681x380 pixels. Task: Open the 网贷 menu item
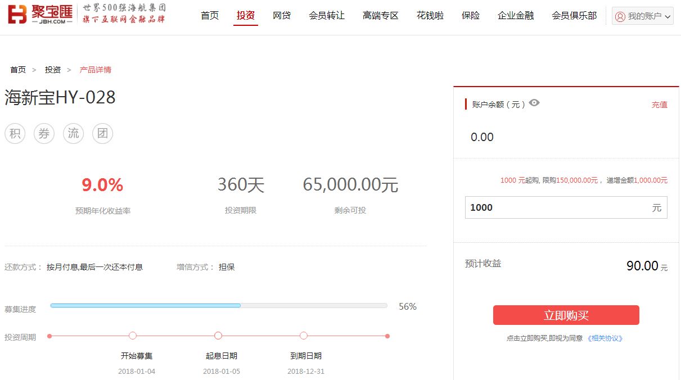pyautogui.click(x=282, y=16)
